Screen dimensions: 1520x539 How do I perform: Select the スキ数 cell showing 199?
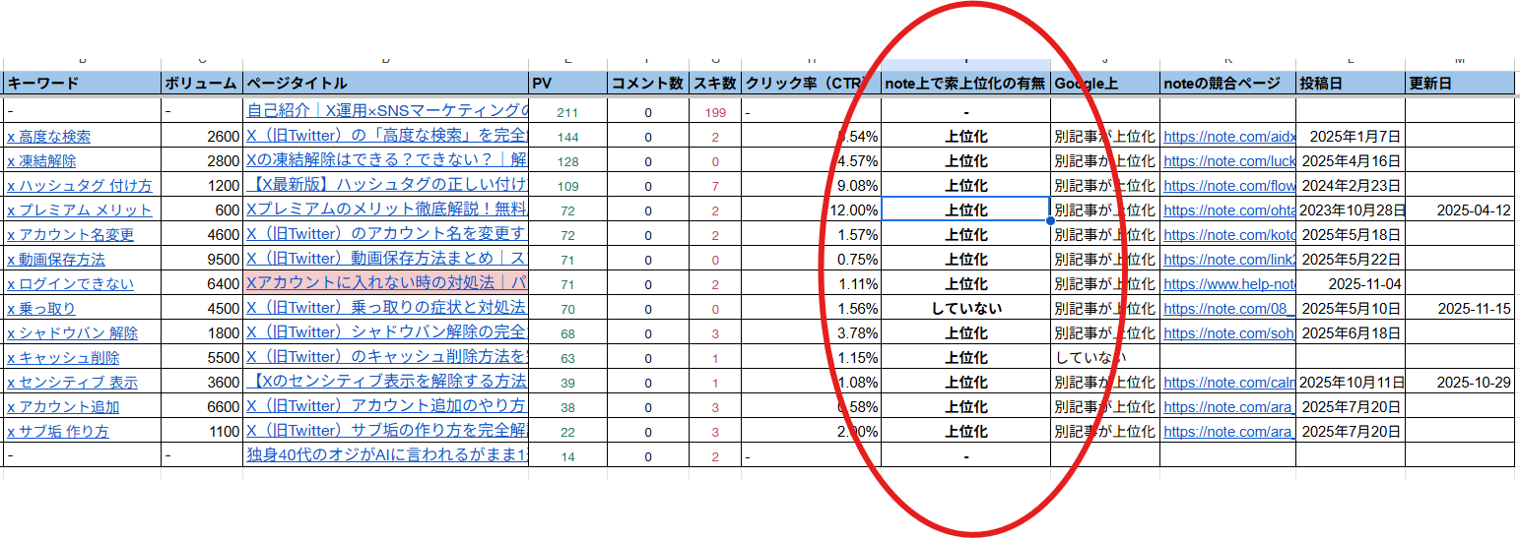pyautogui.click(x=715, y=112)
